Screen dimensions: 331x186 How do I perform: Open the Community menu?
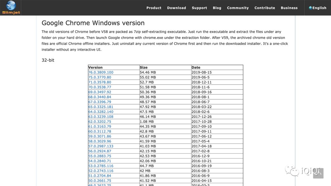[x=238, y=8]
